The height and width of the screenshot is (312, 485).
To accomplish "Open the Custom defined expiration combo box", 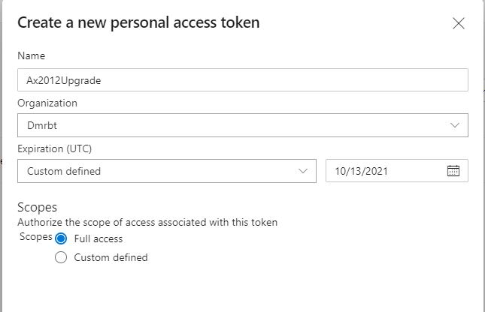I will (167, 171).
